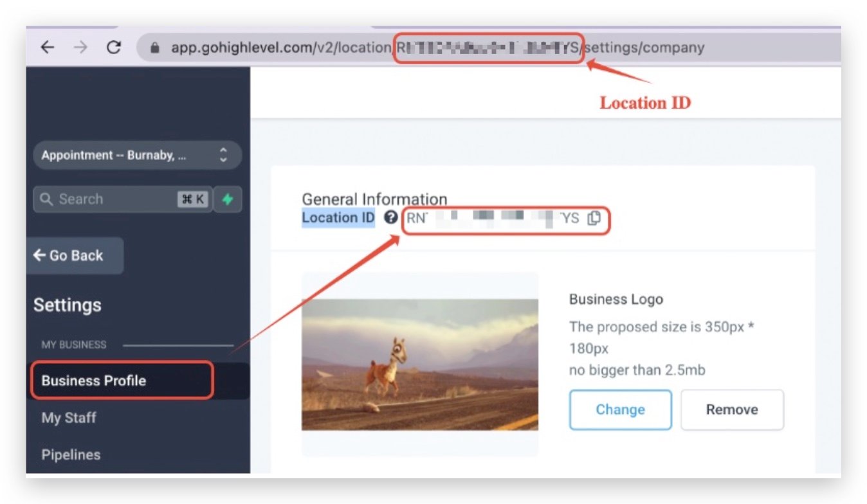Screen dimensions: 867x504
Task: Click the Location ID help question mark
Action: click(x=390, y=218)
